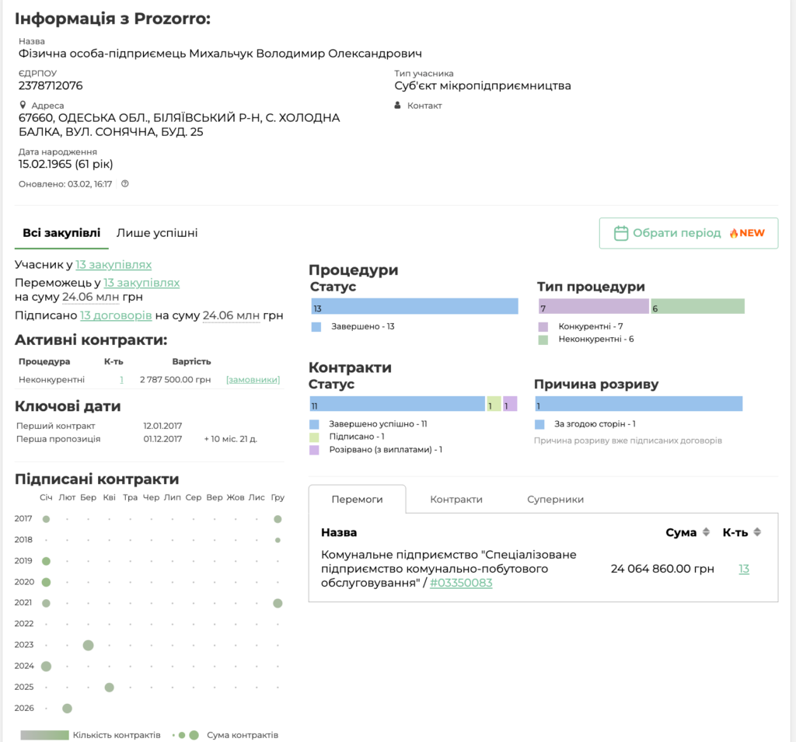Open the Суперники tab
796x742 pixels.
555,500
